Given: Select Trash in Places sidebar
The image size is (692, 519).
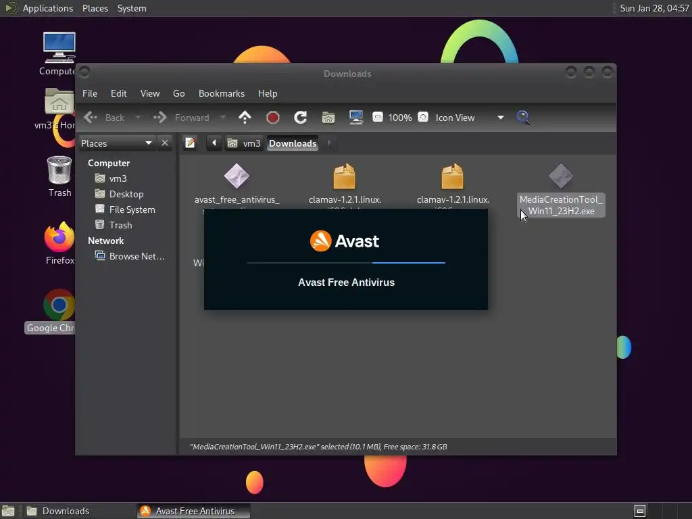Looking at the screenshot, I should coord(120,225).
